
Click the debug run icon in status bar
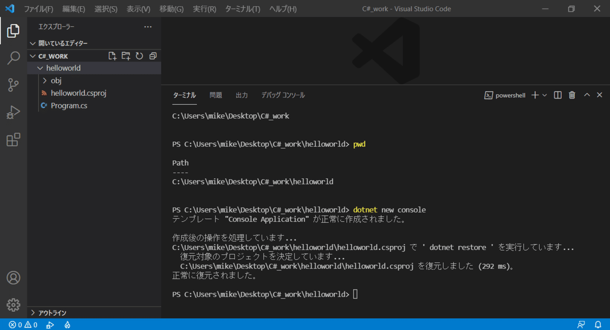pyautogui.click(x=50, y=324)
